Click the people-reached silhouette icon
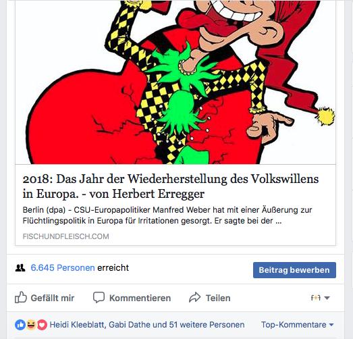 click(20, 268)
